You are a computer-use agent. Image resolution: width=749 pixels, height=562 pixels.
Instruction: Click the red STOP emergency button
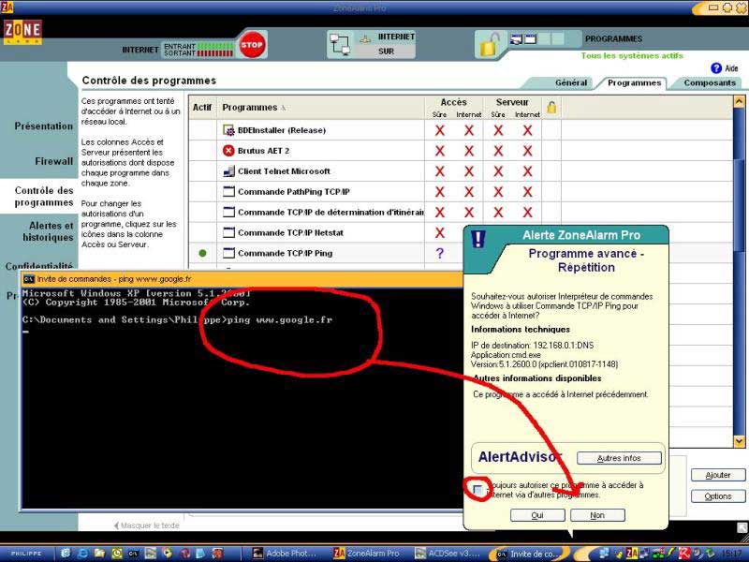251,45
